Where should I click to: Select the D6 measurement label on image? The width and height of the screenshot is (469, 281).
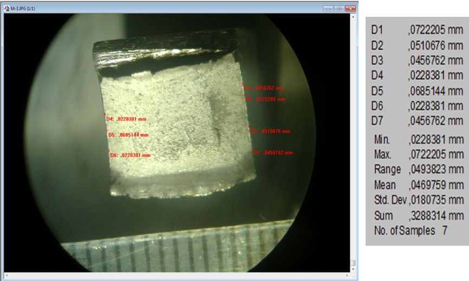130,155
